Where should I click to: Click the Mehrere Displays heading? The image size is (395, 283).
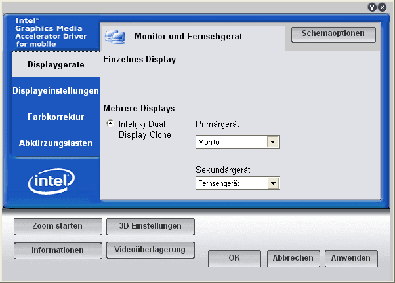(x=139, y=109)
